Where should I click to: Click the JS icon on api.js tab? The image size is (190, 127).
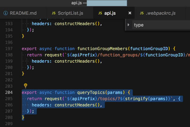[100, 13]
